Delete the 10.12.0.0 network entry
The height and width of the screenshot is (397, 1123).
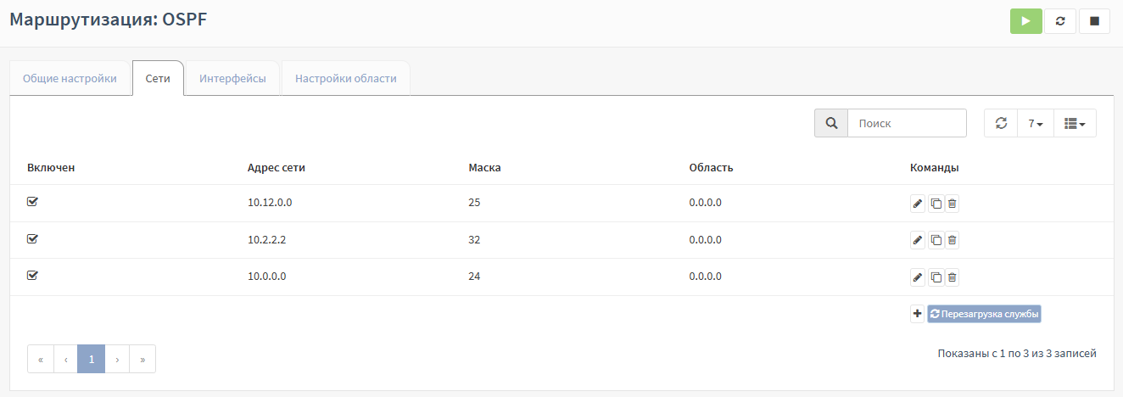(952, 204)
